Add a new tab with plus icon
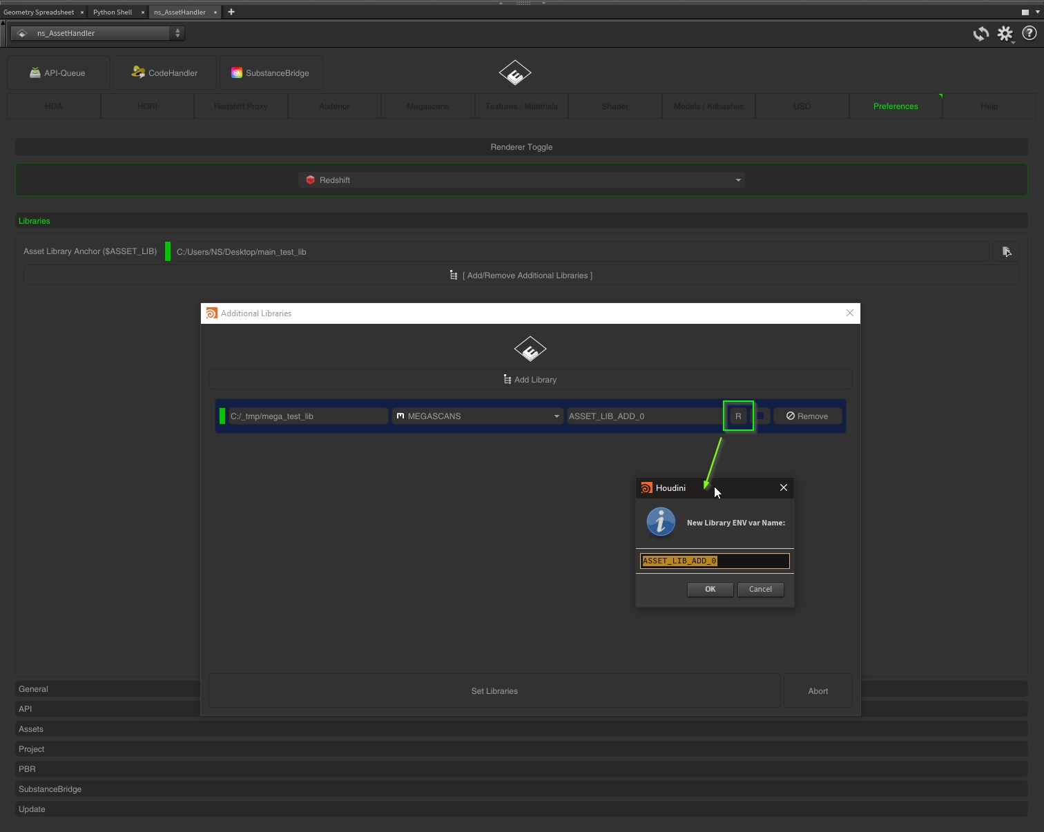Screen dimensions: 1044x832 [x=231, y=12]
